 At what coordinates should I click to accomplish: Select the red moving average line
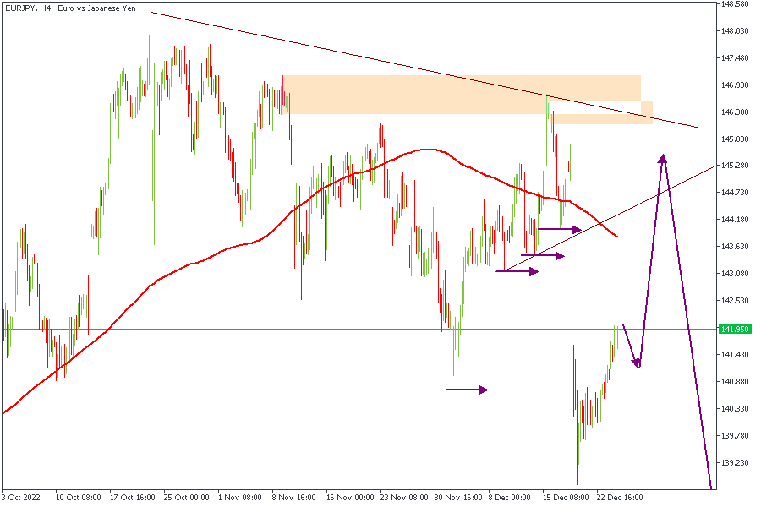pos(211,253)
